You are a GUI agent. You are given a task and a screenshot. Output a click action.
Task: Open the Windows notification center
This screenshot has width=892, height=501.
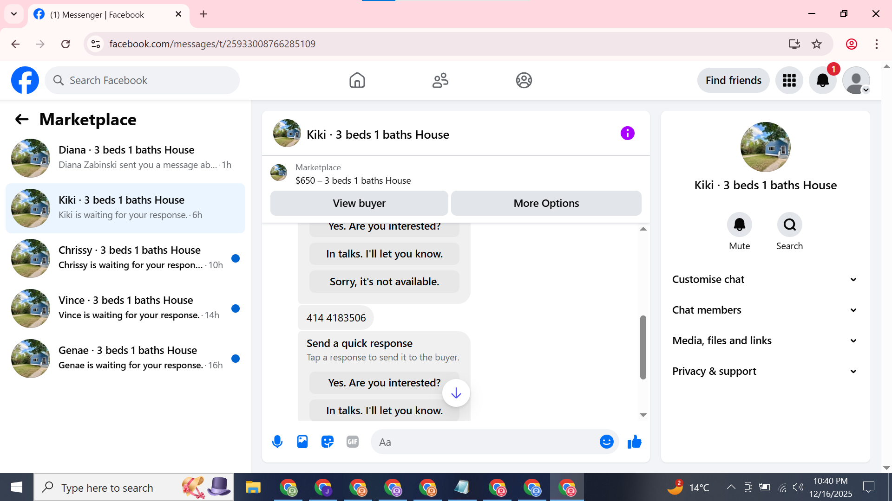868,487
